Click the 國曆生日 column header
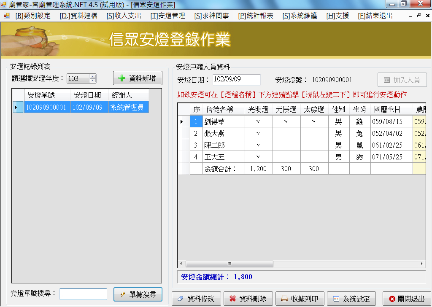 coord(391,110)
